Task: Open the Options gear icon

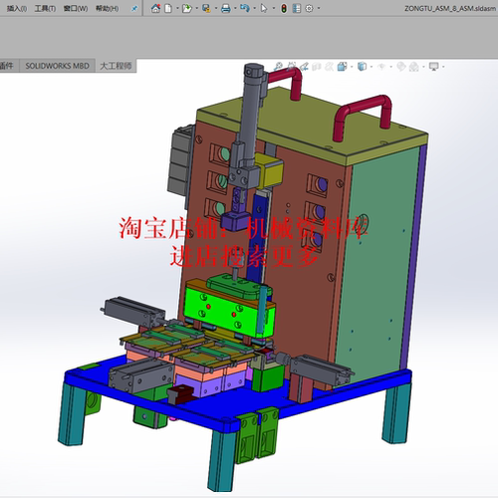Action: pos(309,8)
